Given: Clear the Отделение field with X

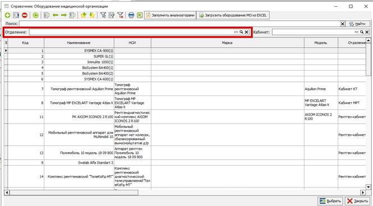Looking at the screenshot, I should 246,32.
